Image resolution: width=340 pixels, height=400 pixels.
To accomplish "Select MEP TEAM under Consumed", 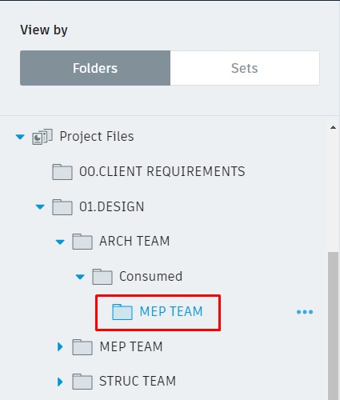I will (171, 311).
